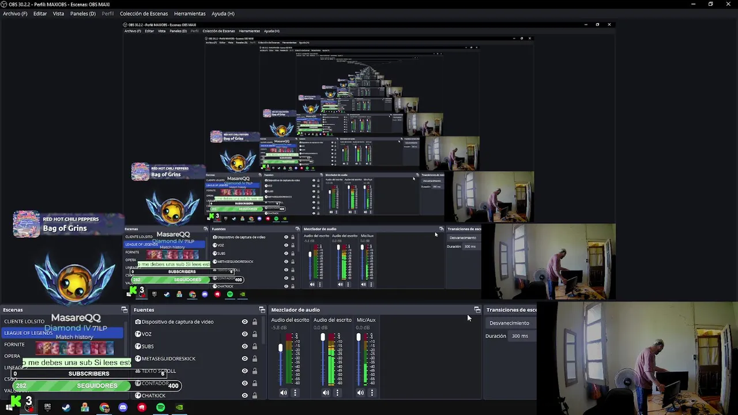Toggle the eye icon for TEXTO SCROLL
The height and width of the screenshot is (415, 738).
pyautogui.click(x=244, y=371)
